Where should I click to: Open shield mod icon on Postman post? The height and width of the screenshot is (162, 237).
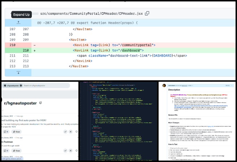coord(77,150)
